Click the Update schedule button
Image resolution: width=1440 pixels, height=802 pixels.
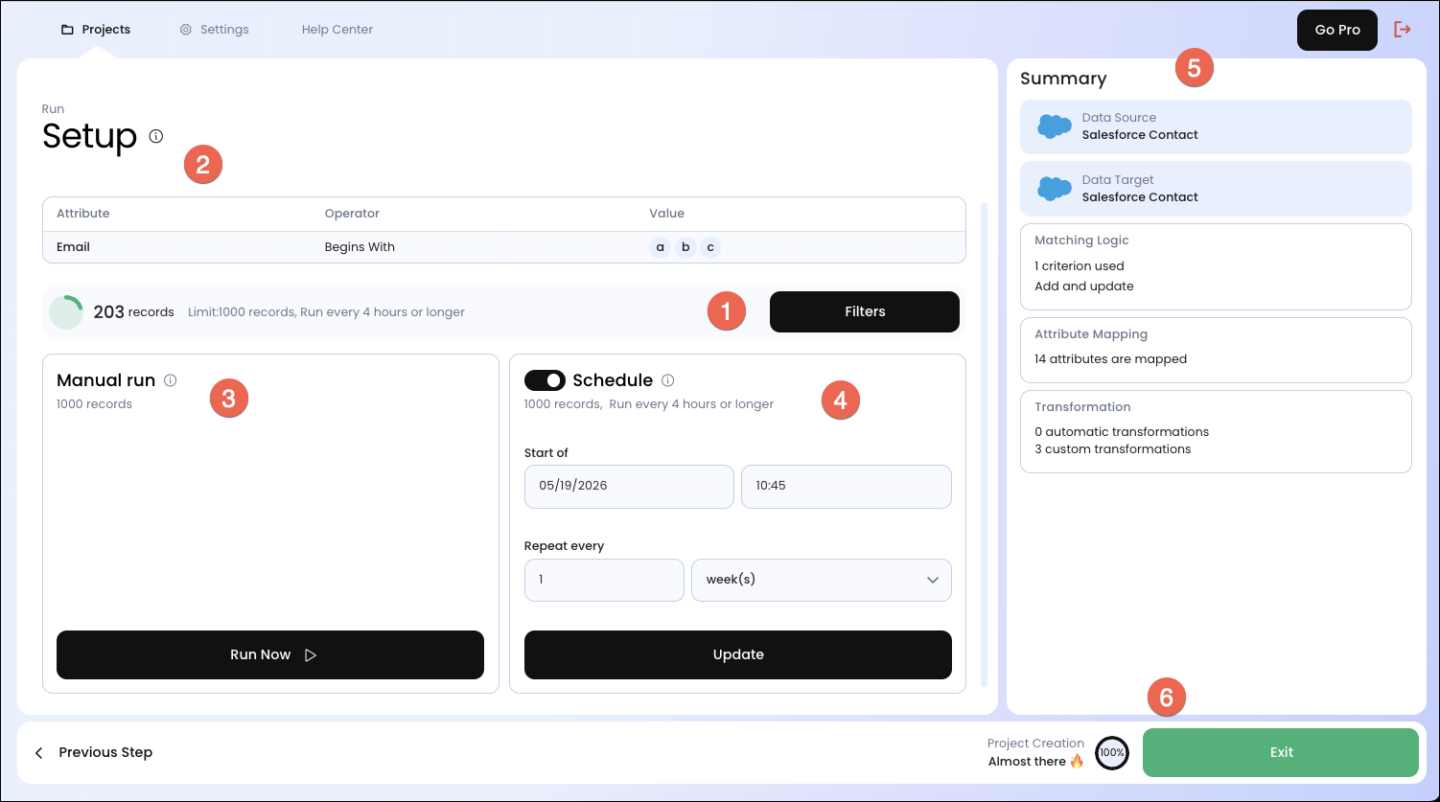pyautogui.click(x=738, y=654)
